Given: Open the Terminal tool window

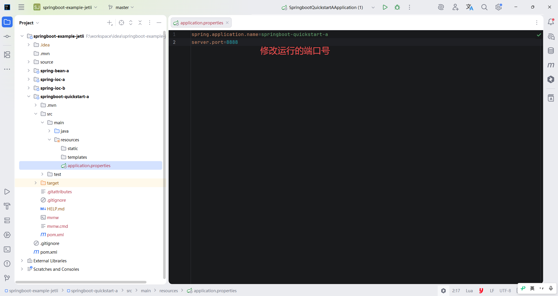Looking at the screenshot, I should (7, 250).
